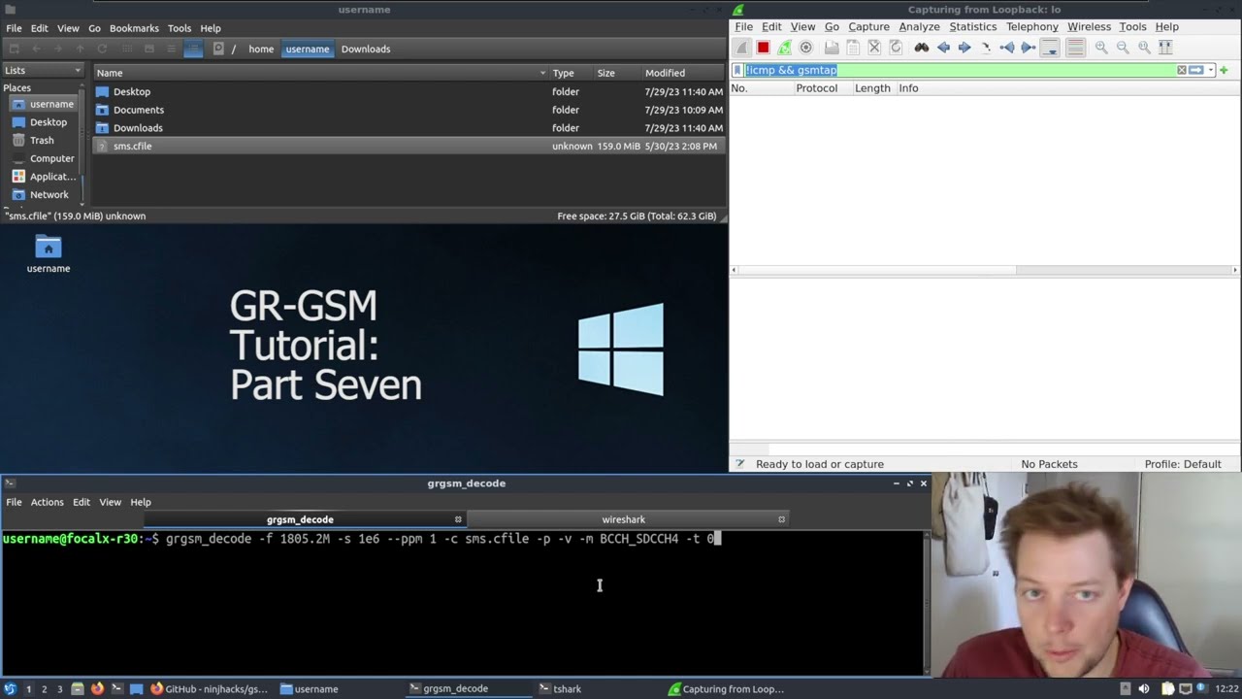Zoom out Wireshark packet text

tap(1123, 48)
